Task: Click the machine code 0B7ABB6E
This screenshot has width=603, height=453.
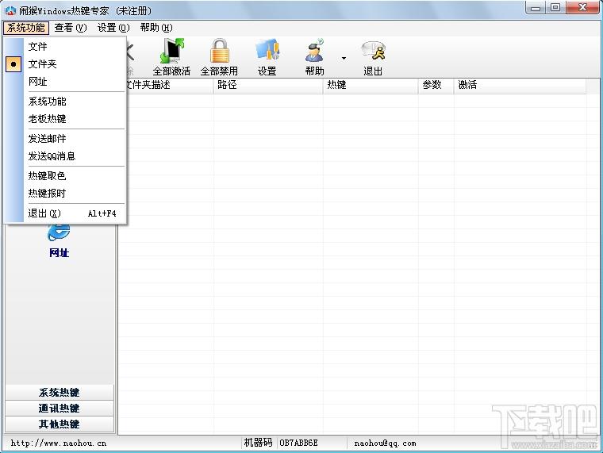Action: [298, 443]
